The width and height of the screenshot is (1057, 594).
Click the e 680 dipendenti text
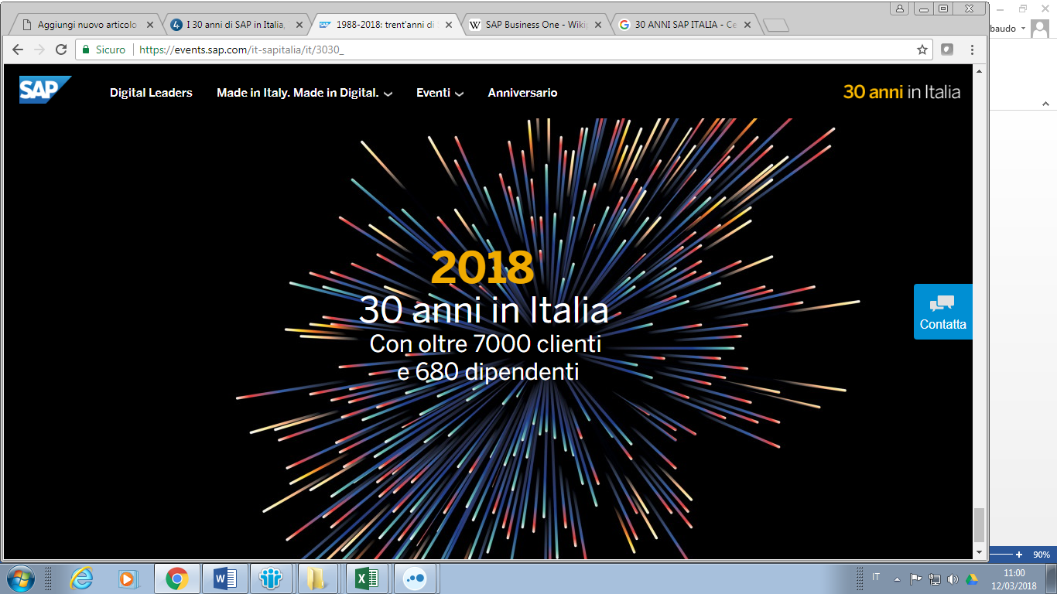[488, 372]
